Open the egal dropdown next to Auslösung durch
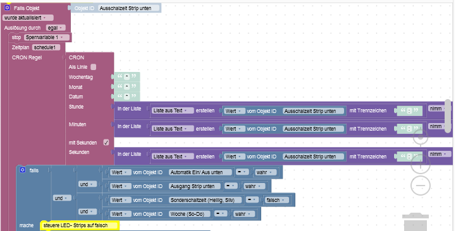Viewport: 456px width, 231px height. 56,28
